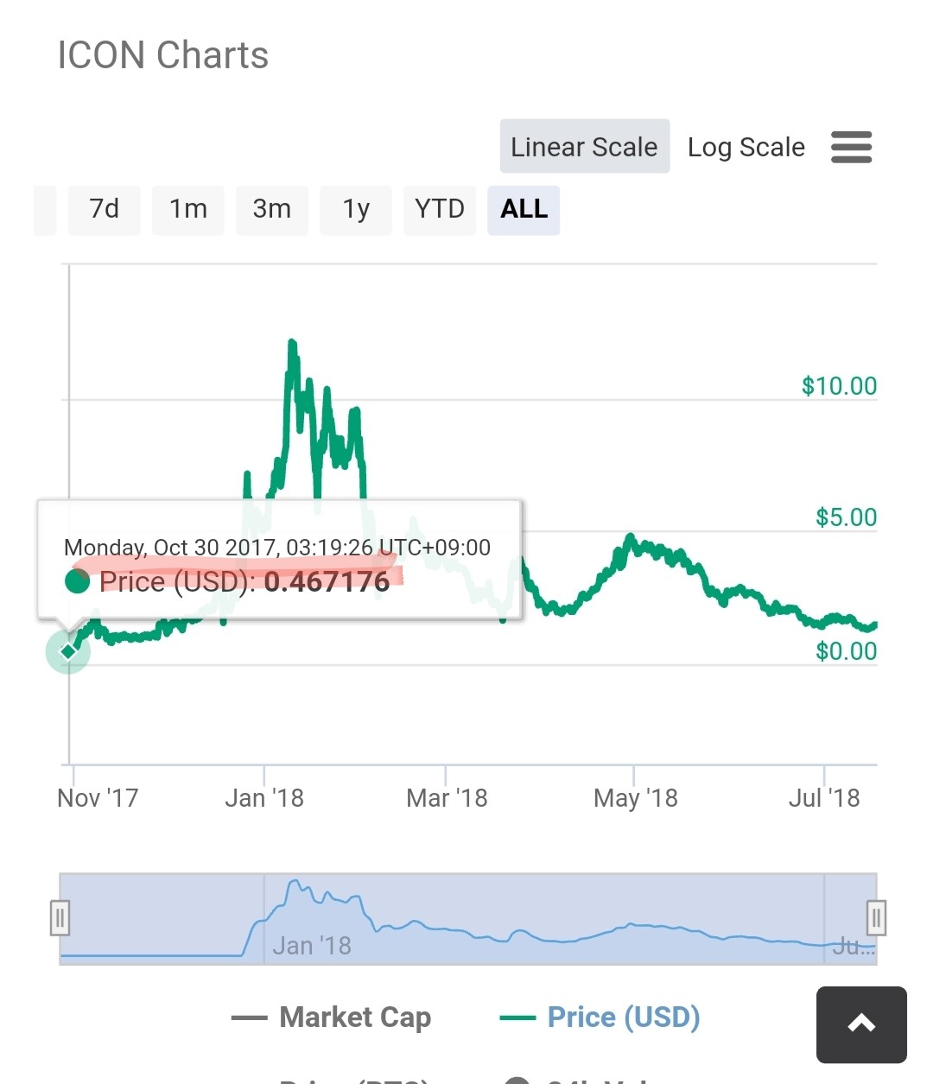The image size is (933, 1084).
Task: Select the YTD range button
Action: tap(439, 210)
